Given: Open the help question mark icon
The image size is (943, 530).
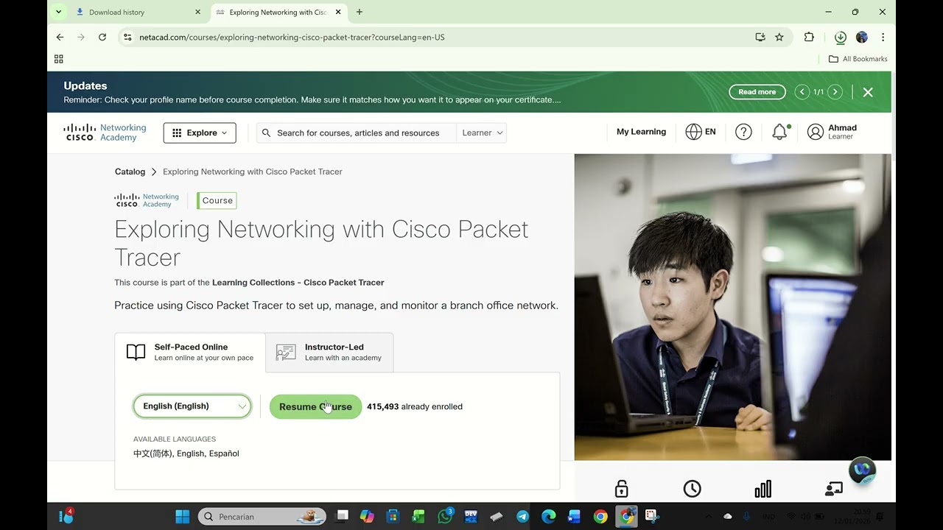Looking at the screenshot, I should pyautogui.click(x=743, y=132).
